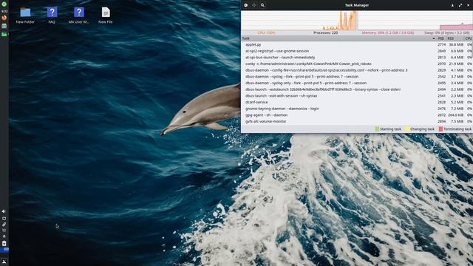473x266 pixels.
Task: Click the 36.8 MiB RSS value
Action: (x=456, y=44)
